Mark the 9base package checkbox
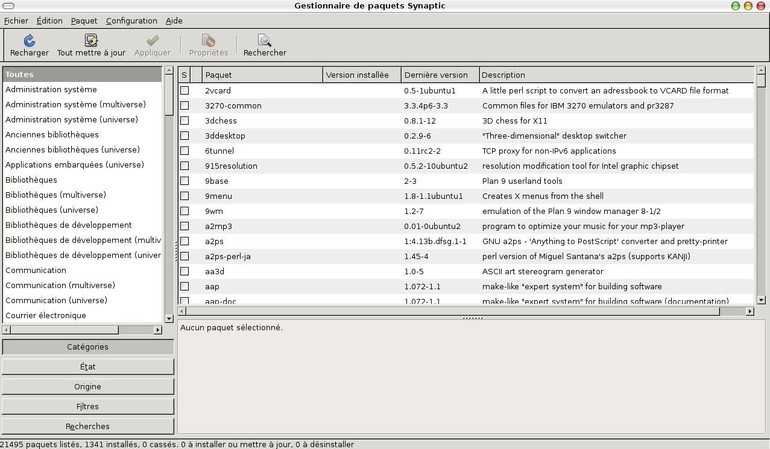770x449 pixels. click(x=185, y=181)
